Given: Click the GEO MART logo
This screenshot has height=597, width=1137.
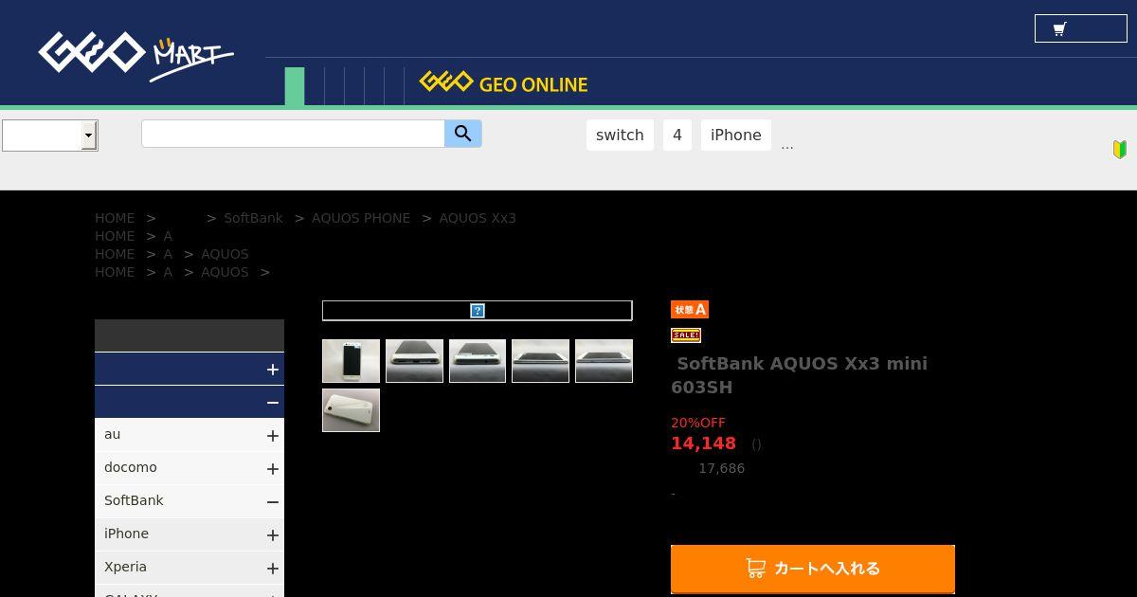Looking at the screenshot, I should point(135,57).
